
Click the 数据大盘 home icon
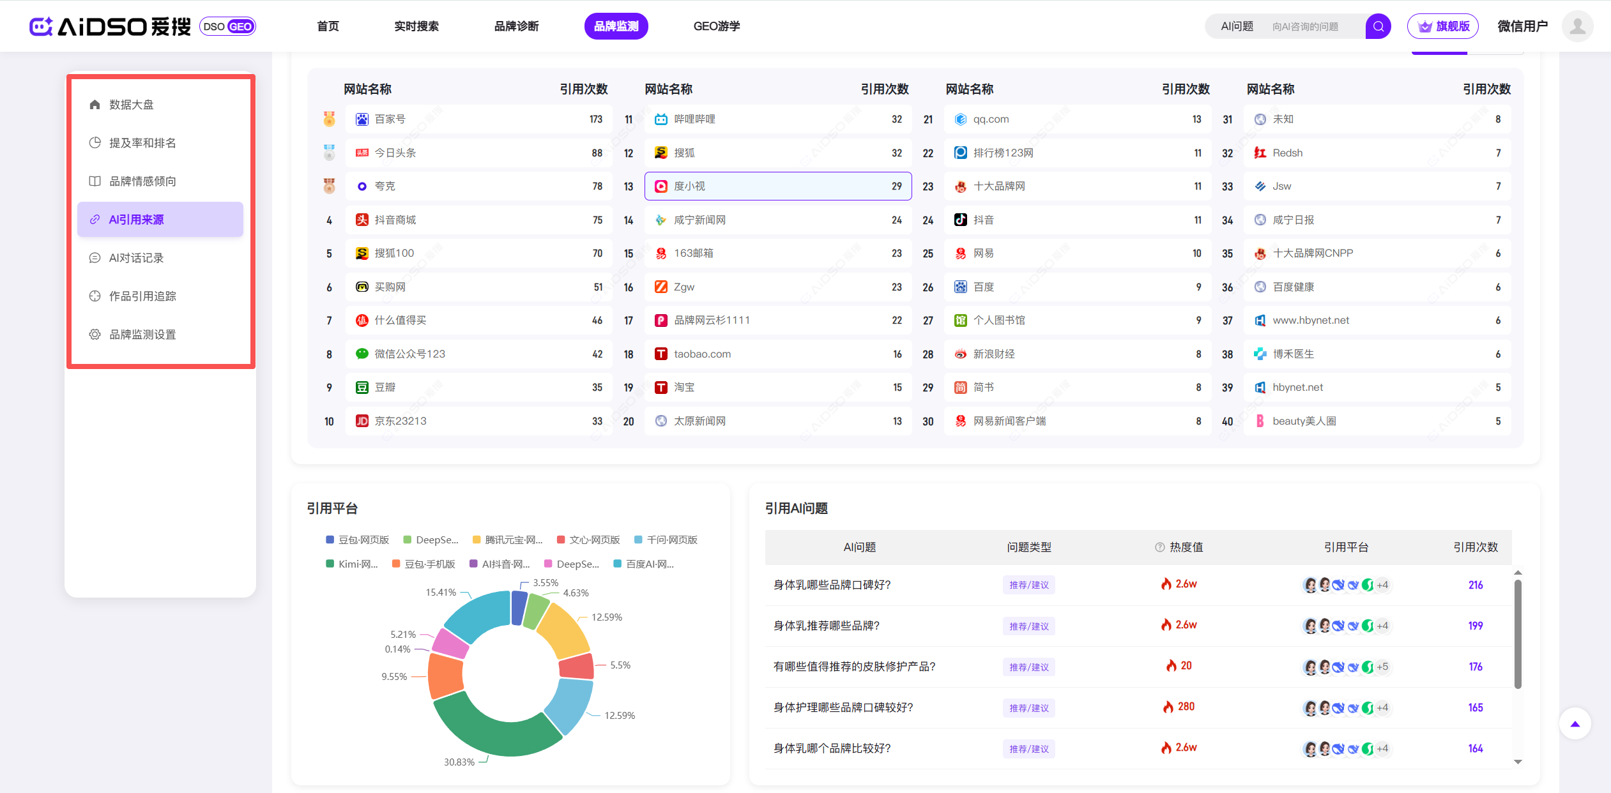[95, 104]
